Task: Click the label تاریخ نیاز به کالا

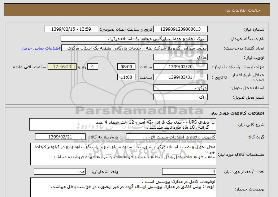Action: 104,137
